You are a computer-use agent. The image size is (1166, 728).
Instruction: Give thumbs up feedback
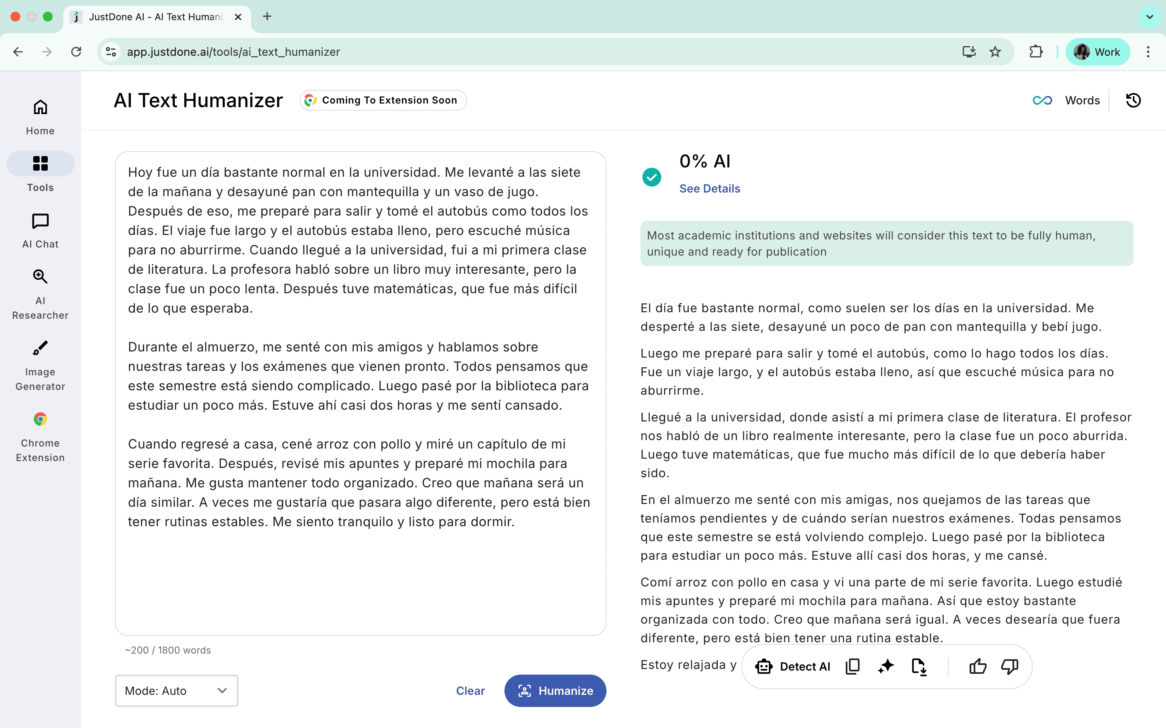click(978, 667)
